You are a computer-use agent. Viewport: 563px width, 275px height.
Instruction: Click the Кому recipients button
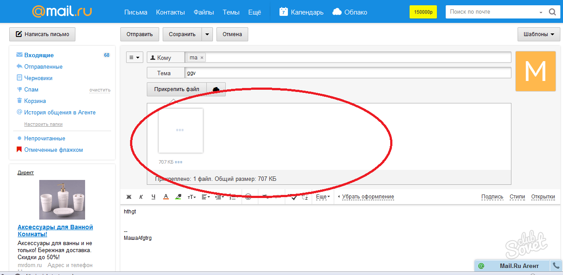(166, 58)
